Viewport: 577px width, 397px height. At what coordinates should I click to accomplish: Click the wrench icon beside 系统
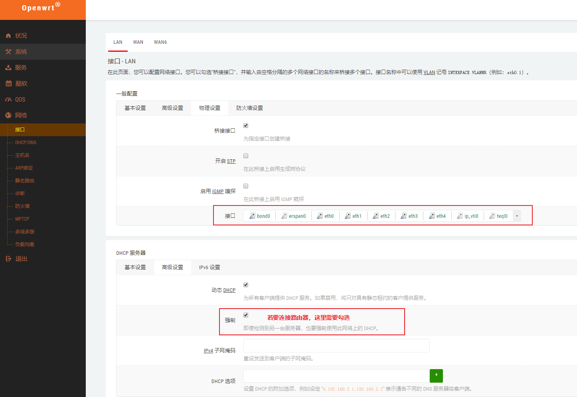[x=8, y=51]
